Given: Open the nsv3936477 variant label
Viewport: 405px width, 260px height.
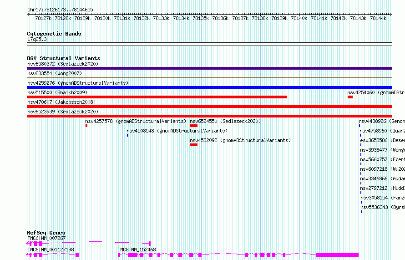Looking at the screenshot, I should pos(383,150).
